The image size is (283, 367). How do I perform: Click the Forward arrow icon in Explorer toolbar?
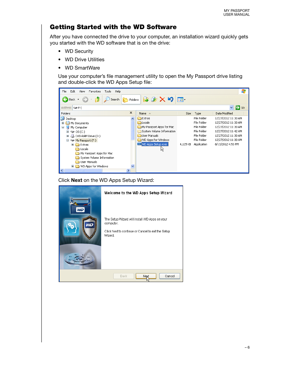point(85,100)
